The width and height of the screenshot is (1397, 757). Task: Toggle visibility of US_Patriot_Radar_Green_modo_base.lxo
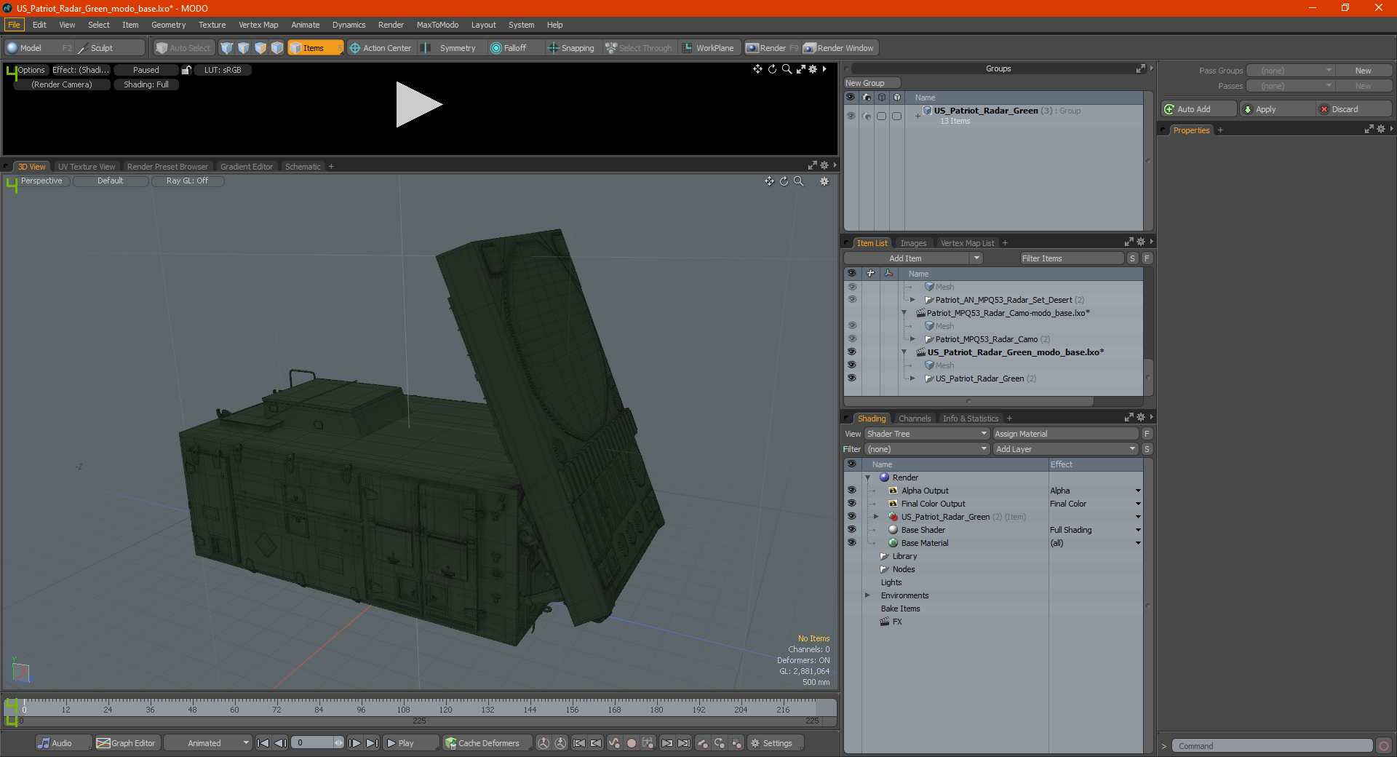pos(851,352)
